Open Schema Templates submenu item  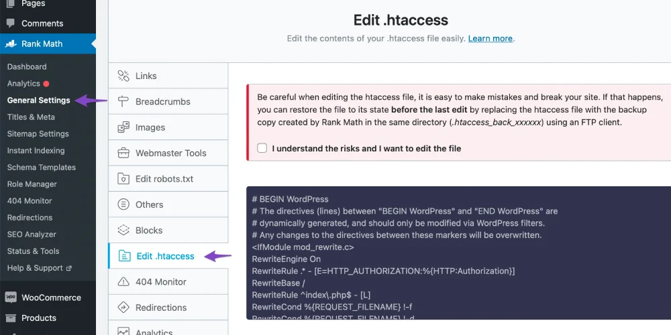pyautogui.click(x=42, y=167)
